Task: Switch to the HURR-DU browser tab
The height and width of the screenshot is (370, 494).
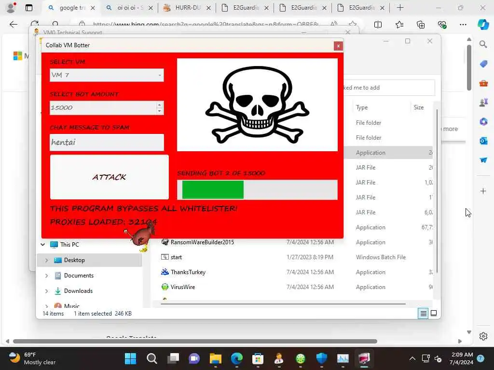Action: click(187, 8)
